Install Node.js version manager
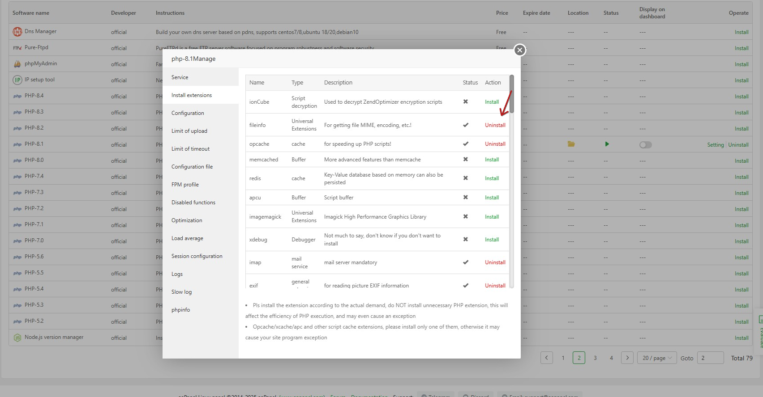The height and width of the screenshot is (397, 763). coord(741,338)
